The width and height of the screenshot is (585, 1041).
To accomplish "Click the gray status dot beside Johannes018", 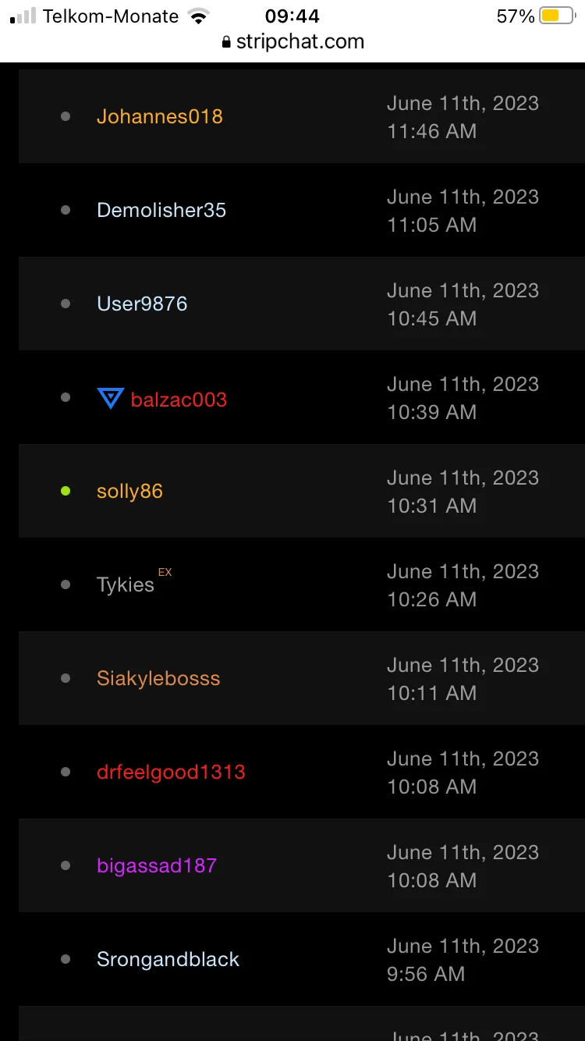I will pyautogui.click(x=66, y=116).
